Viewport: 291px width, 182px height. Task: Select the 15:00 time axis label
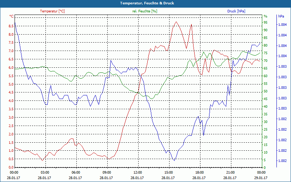coord(168,172)
